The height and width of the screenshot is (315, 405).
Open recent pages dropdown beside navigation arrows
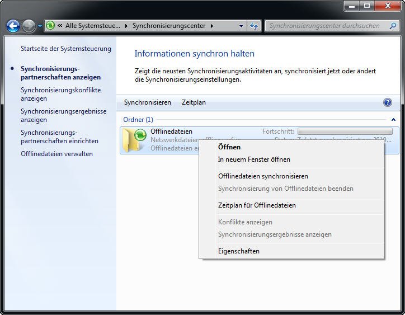pos(40,26)
